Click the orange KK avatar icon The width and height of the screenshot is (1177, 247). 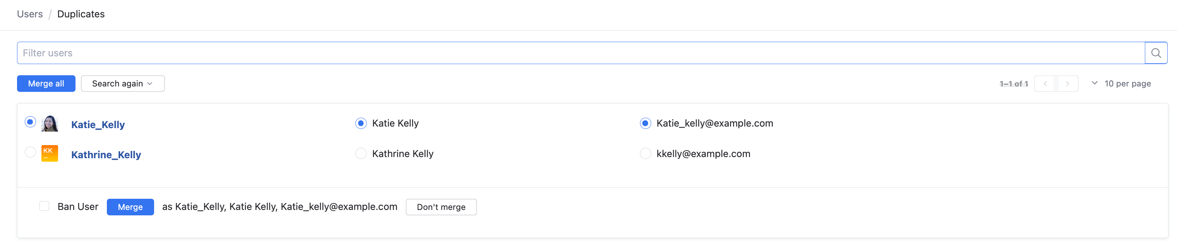coord(49,154)
